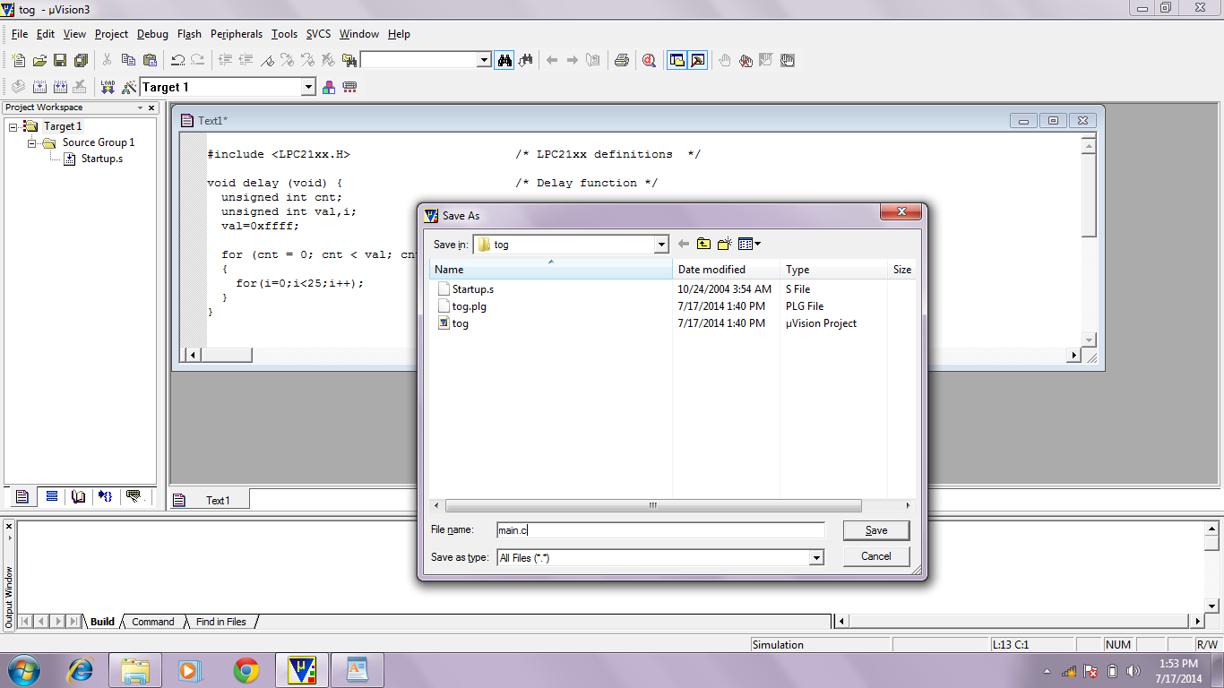
Task: Click the Paste toolbar icon
Action: (150, 60)
